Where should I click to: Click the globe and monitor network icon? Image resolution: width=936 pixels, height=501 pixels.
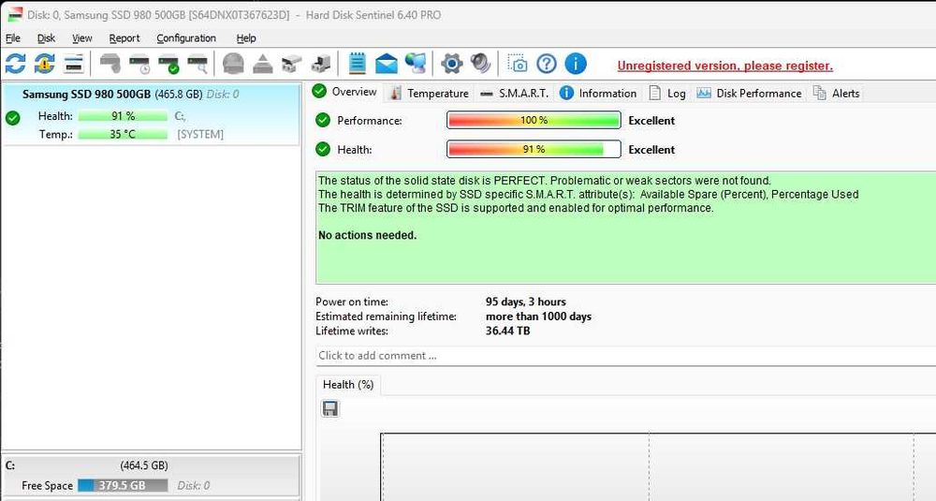click(416, 64)
